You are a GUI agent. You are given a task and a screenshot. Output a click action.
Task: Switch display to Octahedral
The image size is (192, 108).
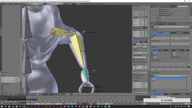pyautogui.click(x=155, y=50)
